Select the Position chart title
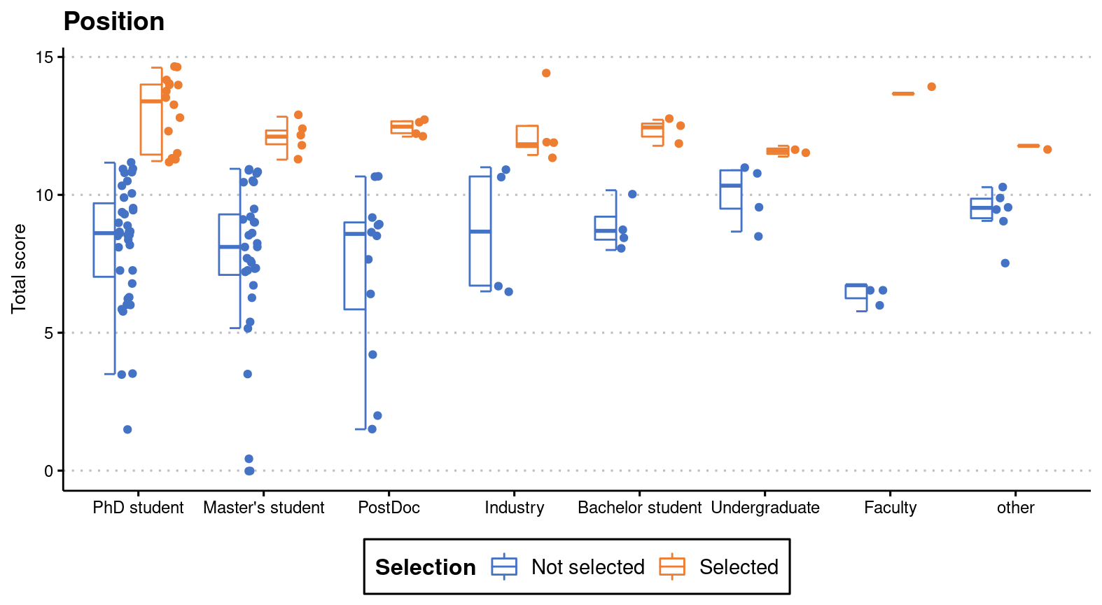 point(114,22)
